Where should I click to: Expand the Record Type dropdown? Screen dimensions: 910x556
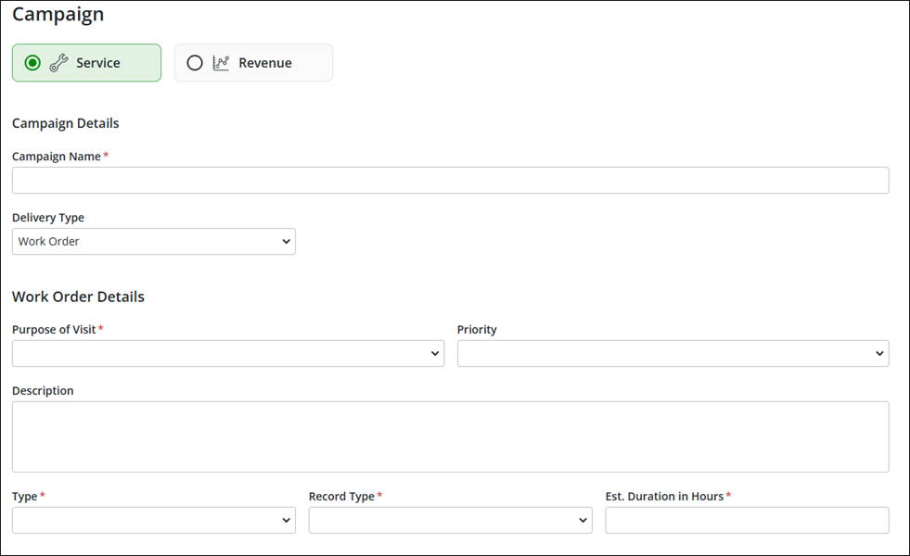450,520
